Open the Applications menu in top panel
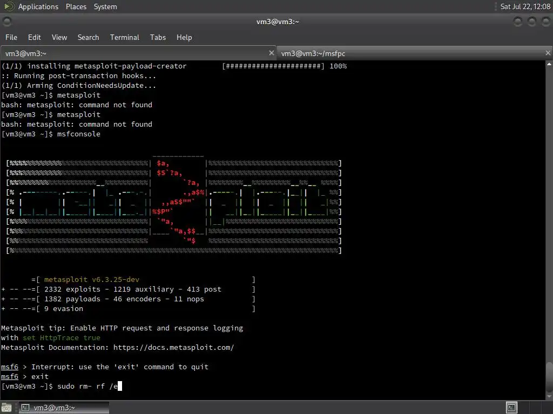The image size is (553, 414). [38, 6]
